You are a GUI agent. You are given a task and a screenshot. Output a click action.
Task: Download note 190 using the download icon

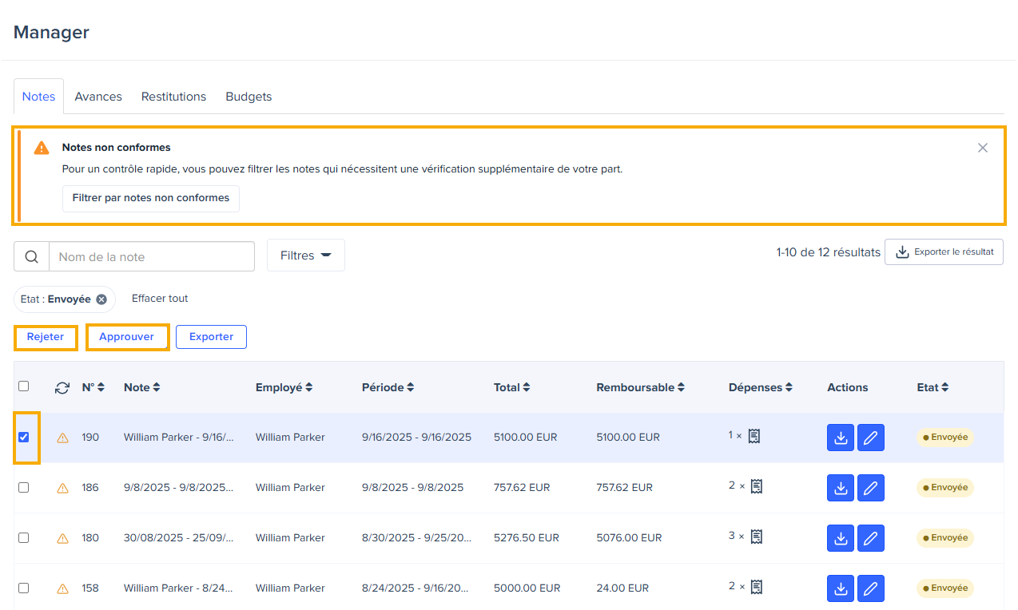[x=840, y=438]
